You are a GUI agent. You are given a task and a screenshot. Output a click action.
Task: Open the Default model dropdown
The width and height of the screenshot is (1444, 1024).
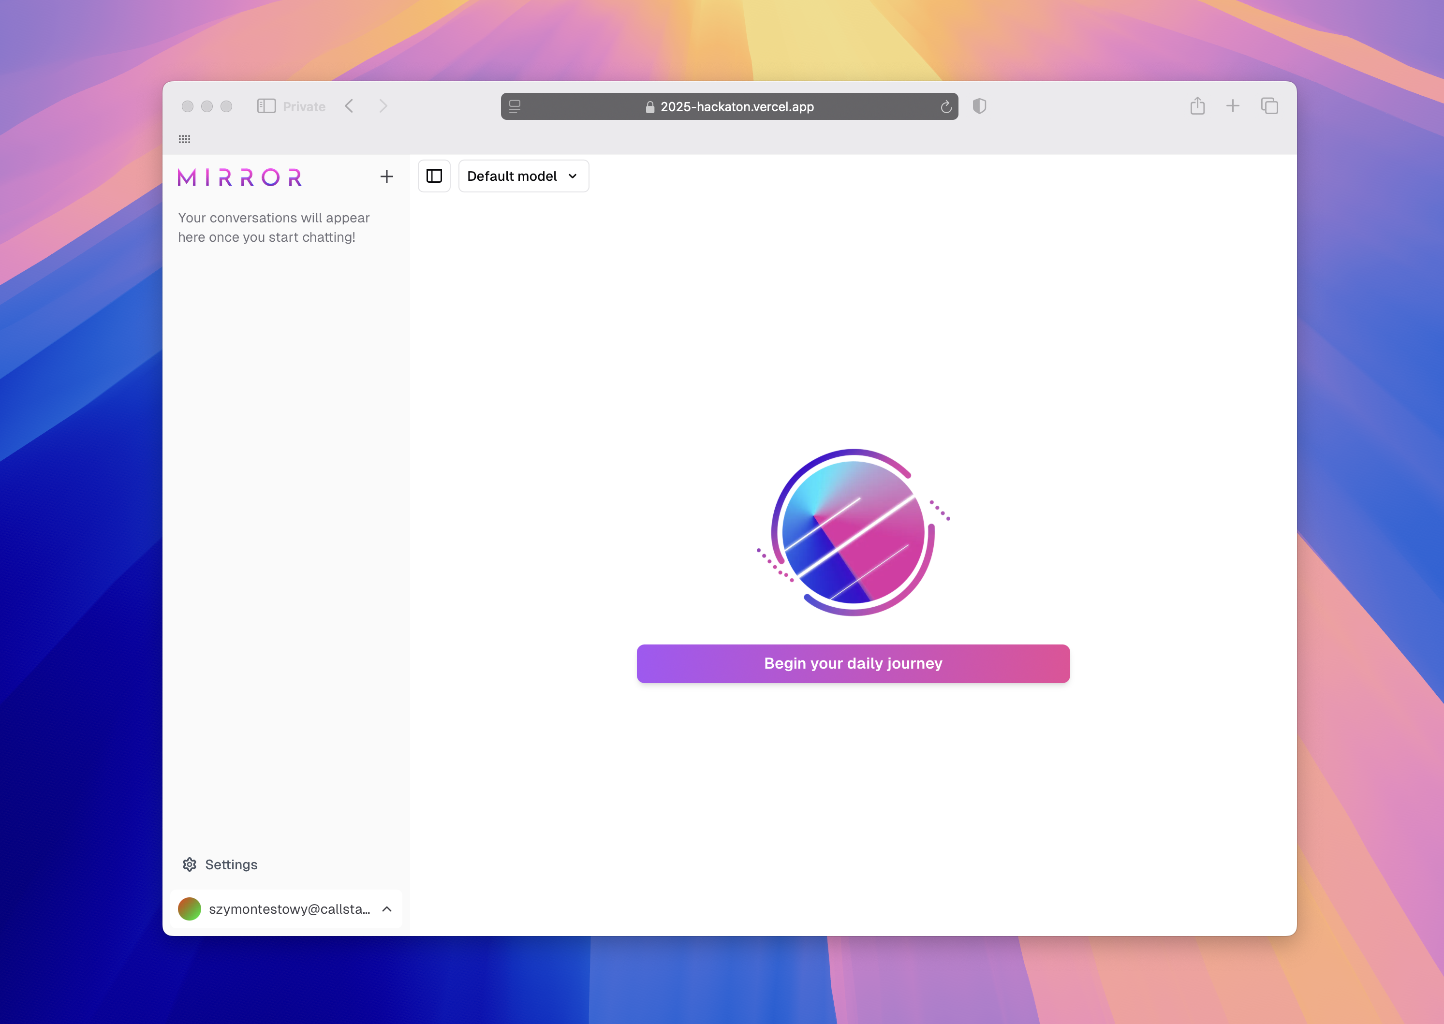pos(523,176)
